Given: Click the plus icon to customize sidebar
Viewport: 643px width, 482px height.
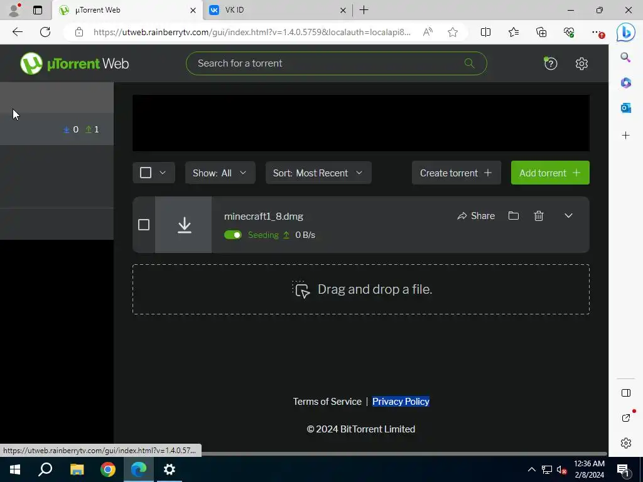Looking at the screenshot, I should [x=625, y=136].
